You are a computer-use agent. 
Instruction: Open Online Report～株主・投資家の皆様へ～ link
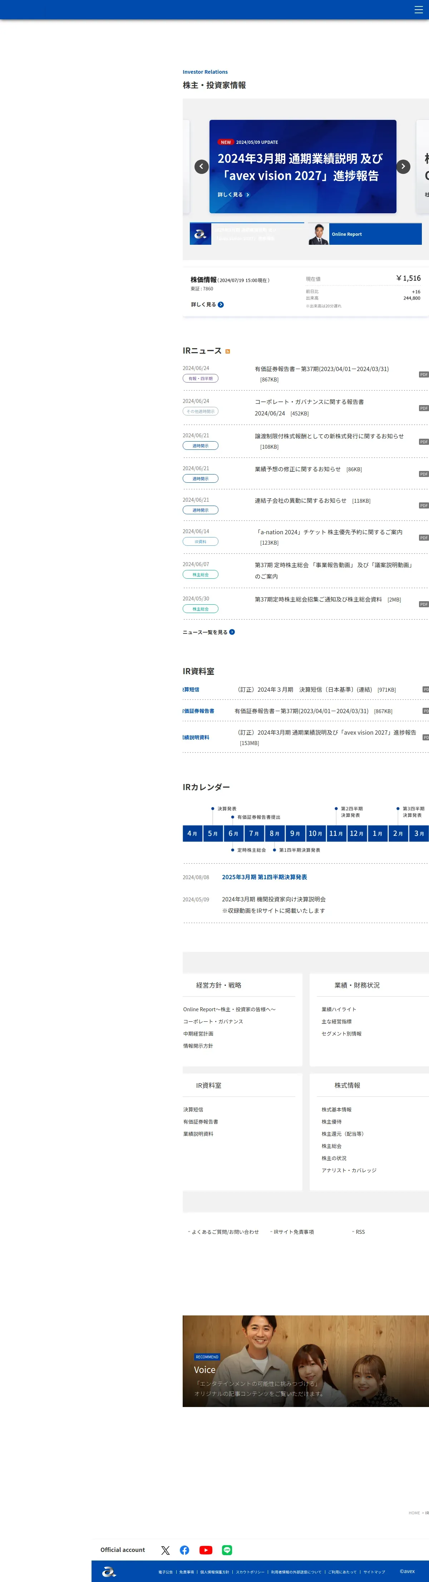(230, 1009)
